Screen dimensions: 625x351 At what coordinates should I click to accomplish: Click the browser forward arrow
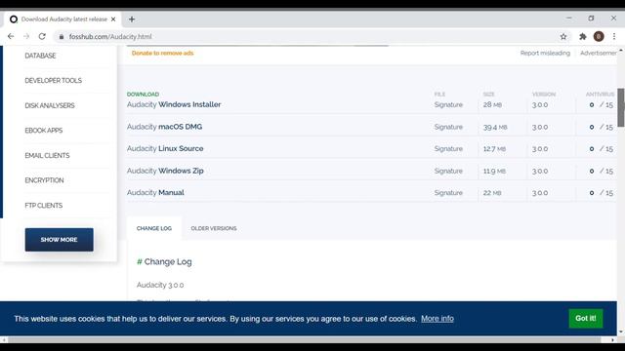26,36
